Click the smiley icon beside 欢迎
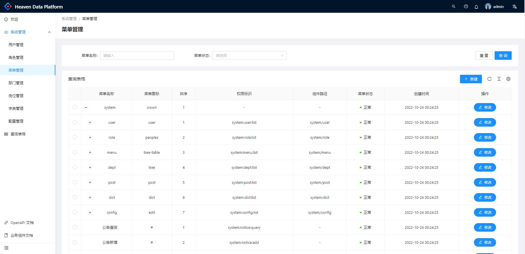Viewport: 525px width, 254px height. pyautogui.click(x=6, y=20)
